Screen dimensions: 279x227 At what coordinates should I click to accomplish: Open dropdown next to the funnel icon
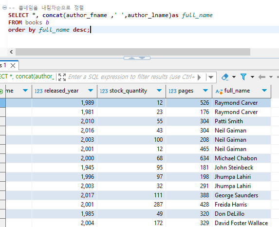click(252, 77)
